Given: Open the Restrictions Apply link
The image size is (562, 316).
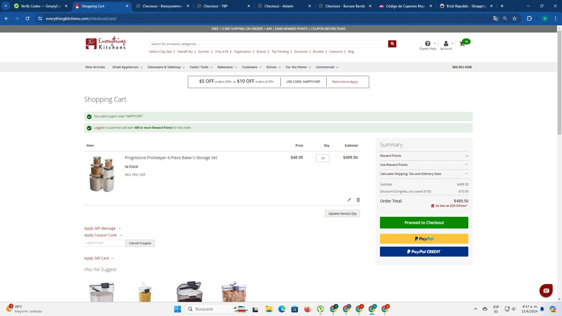Looking at the screenshot, I should tap(345, 82).
